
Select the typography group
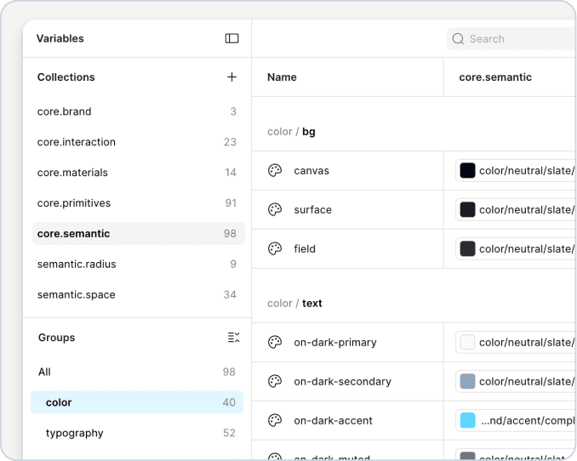[x=137, y=433]
